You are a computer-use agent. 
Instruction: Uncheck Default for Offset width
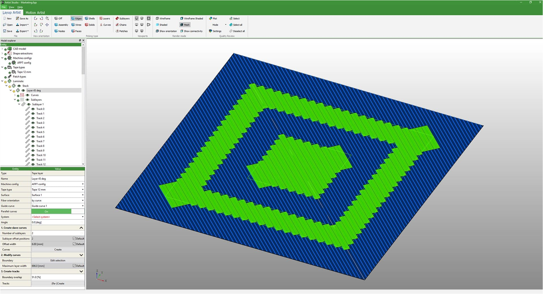(x=74, y=244)
